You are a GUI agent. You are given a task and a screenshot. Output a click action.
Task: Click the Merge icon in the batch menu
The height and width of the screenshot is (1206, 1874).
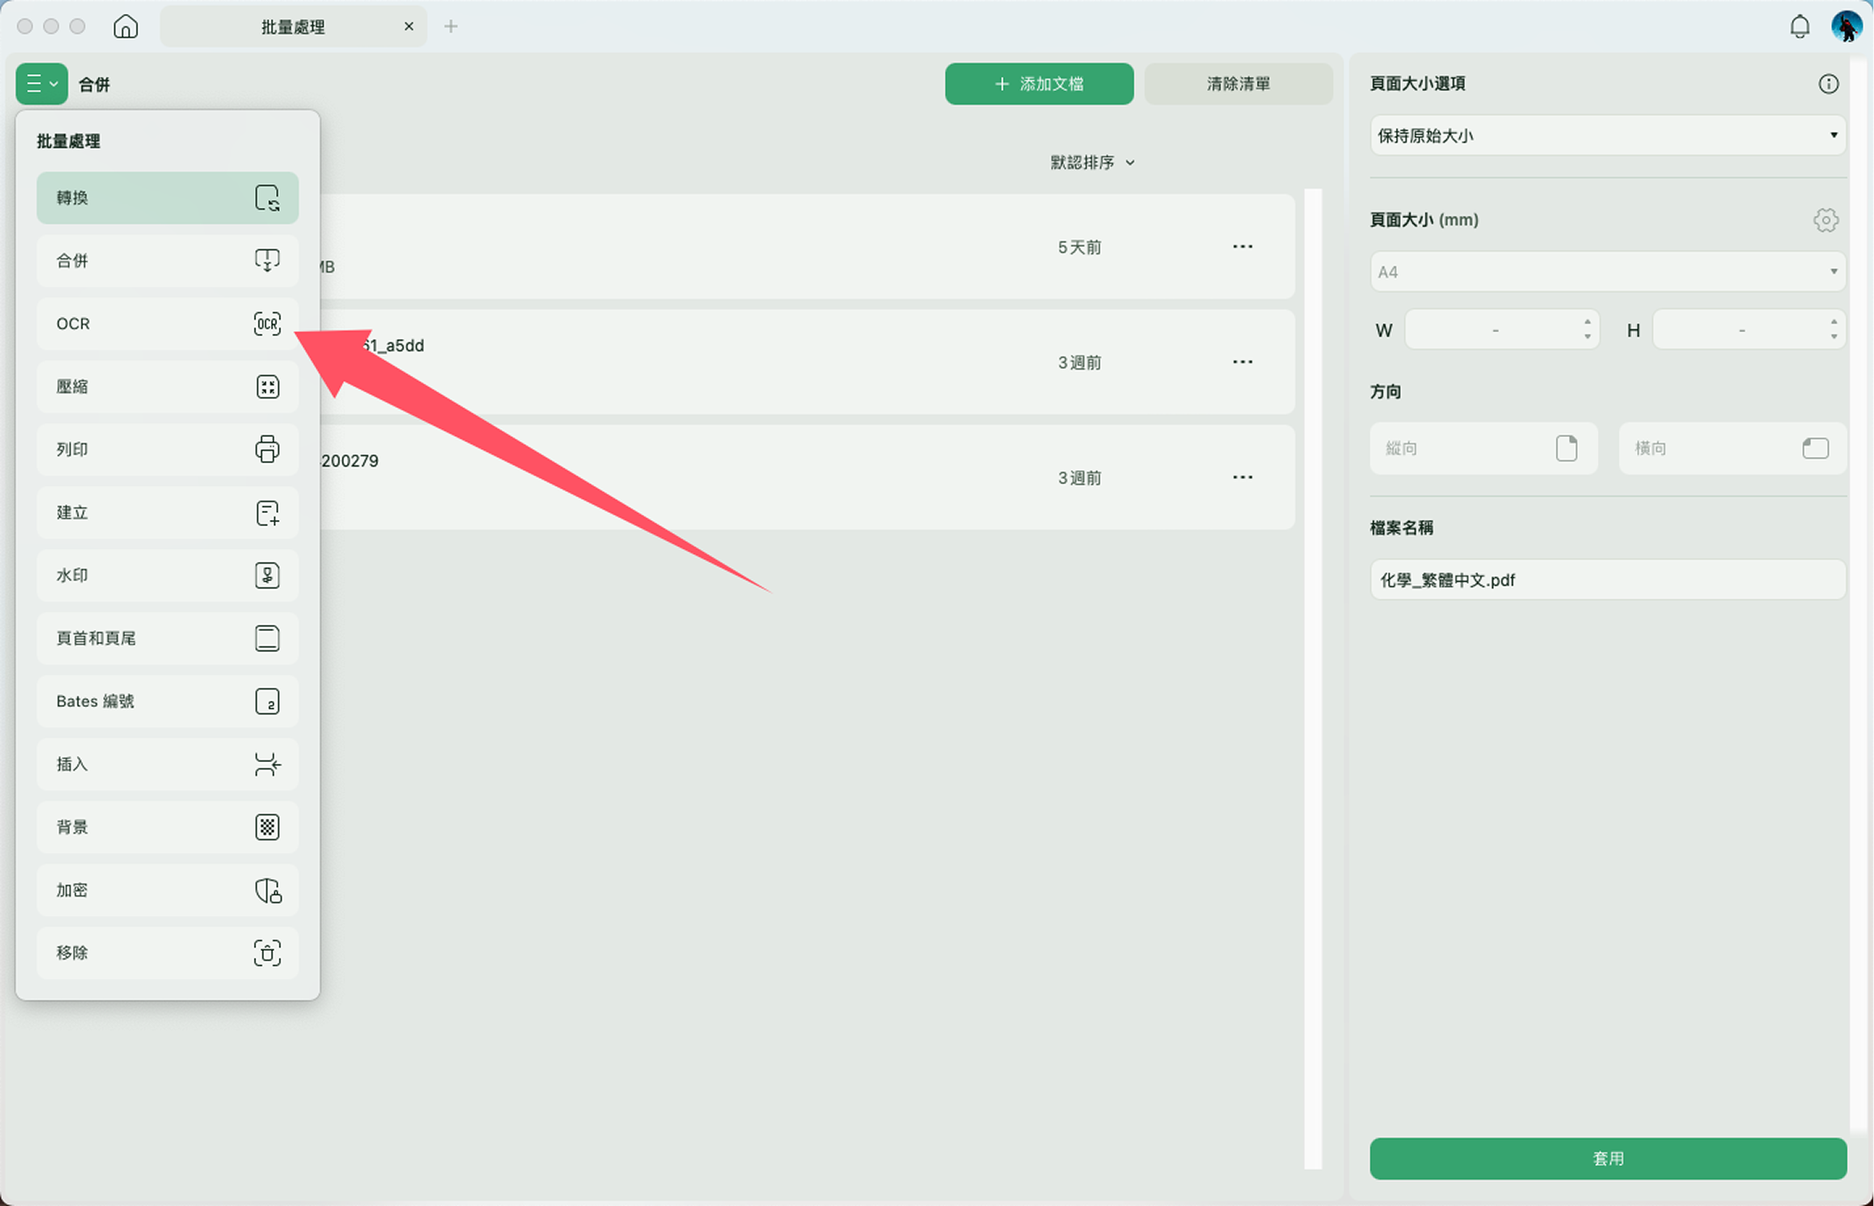tap(267, 260)
